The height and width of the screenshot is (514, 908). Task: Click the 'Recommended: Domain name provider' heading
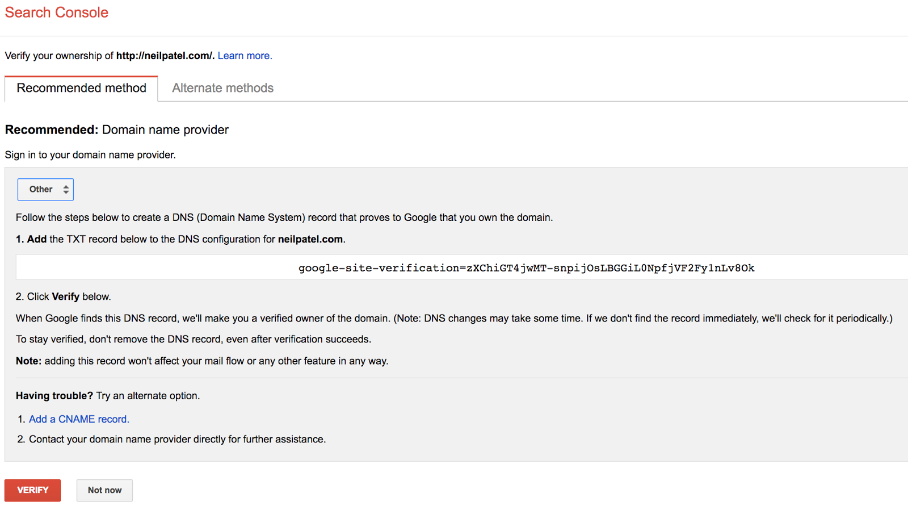(117, 130)
